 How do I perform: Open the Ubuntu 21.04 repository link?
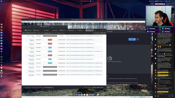coord(31,67)
